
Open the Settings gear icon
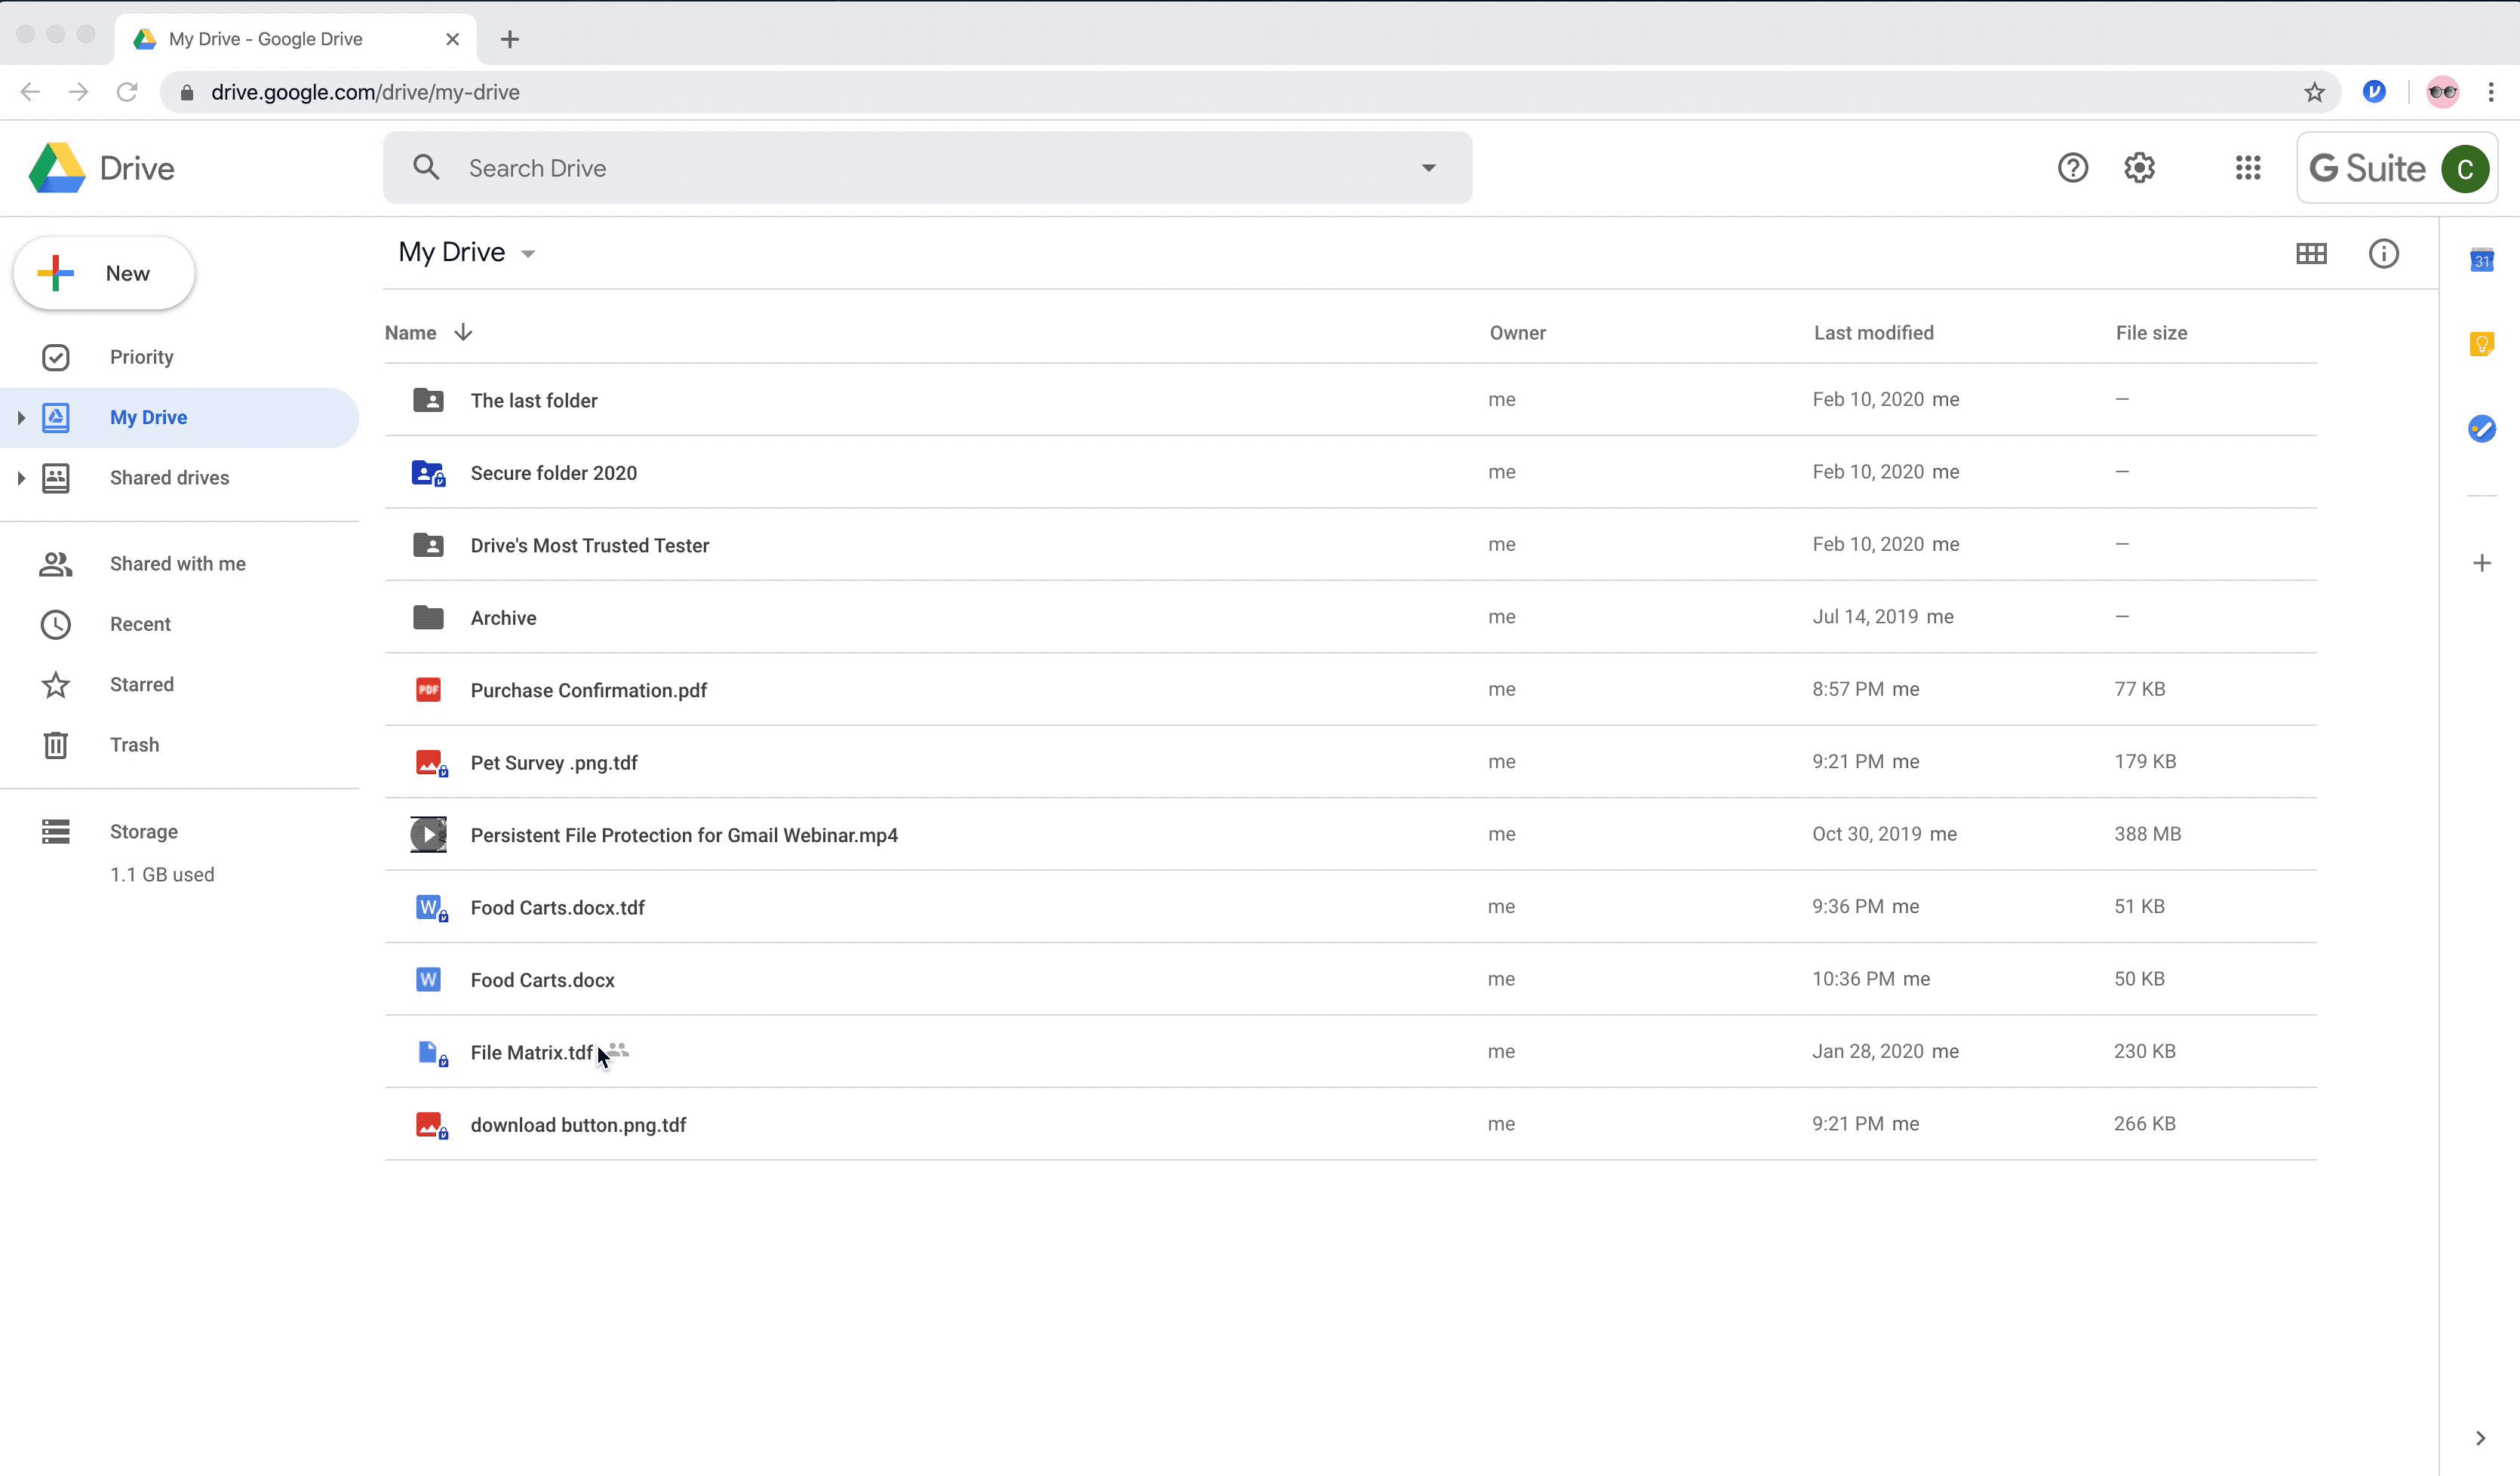coord(2139,168)
